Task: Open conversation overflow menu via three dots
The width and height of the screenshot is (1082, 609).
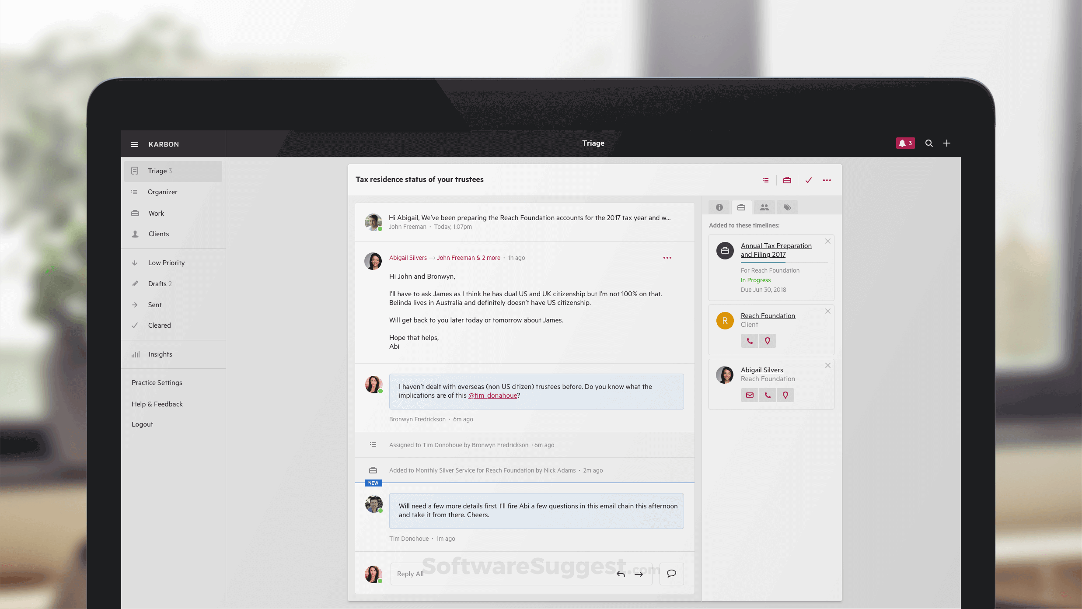Action: click(x=827, y=180)
